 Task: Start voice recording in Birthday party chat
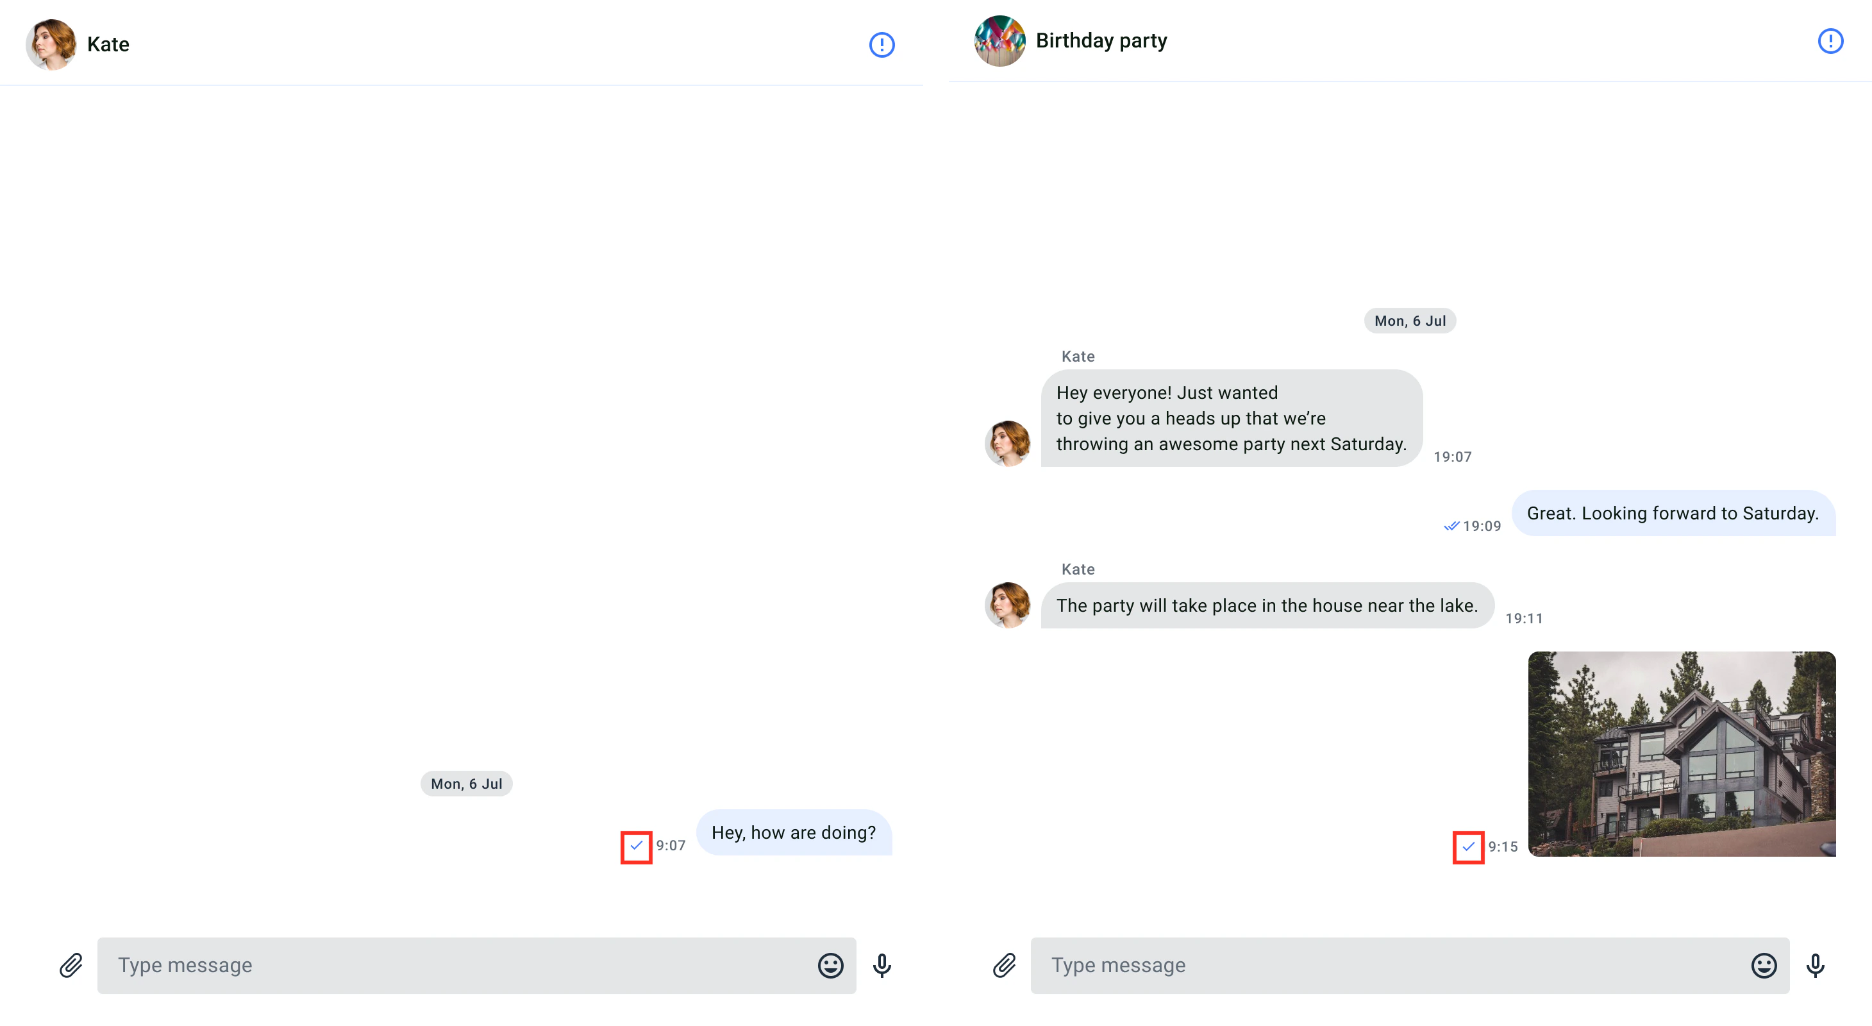point(1816,965)
